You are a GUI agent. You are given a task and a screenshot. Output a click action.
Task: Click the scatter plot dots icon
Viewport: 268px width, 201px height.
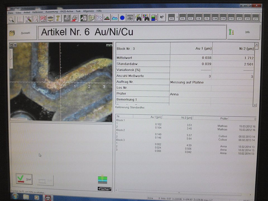(99, 18)
